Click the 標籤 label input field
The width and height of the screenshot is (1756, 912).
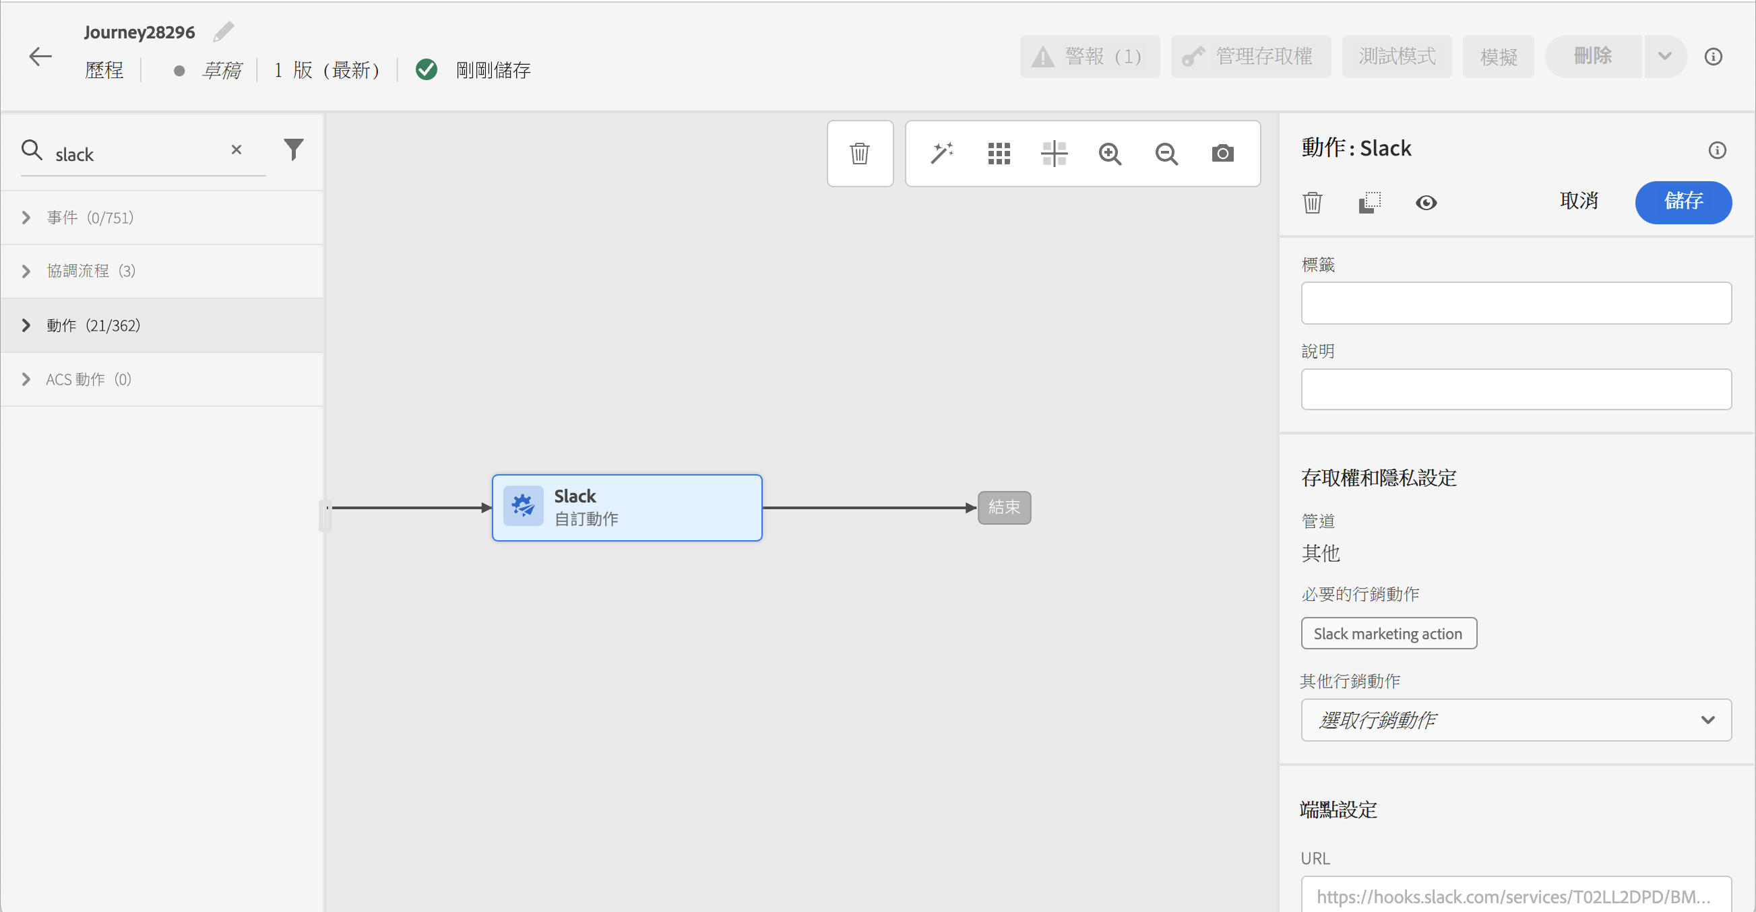[1515, 302]
